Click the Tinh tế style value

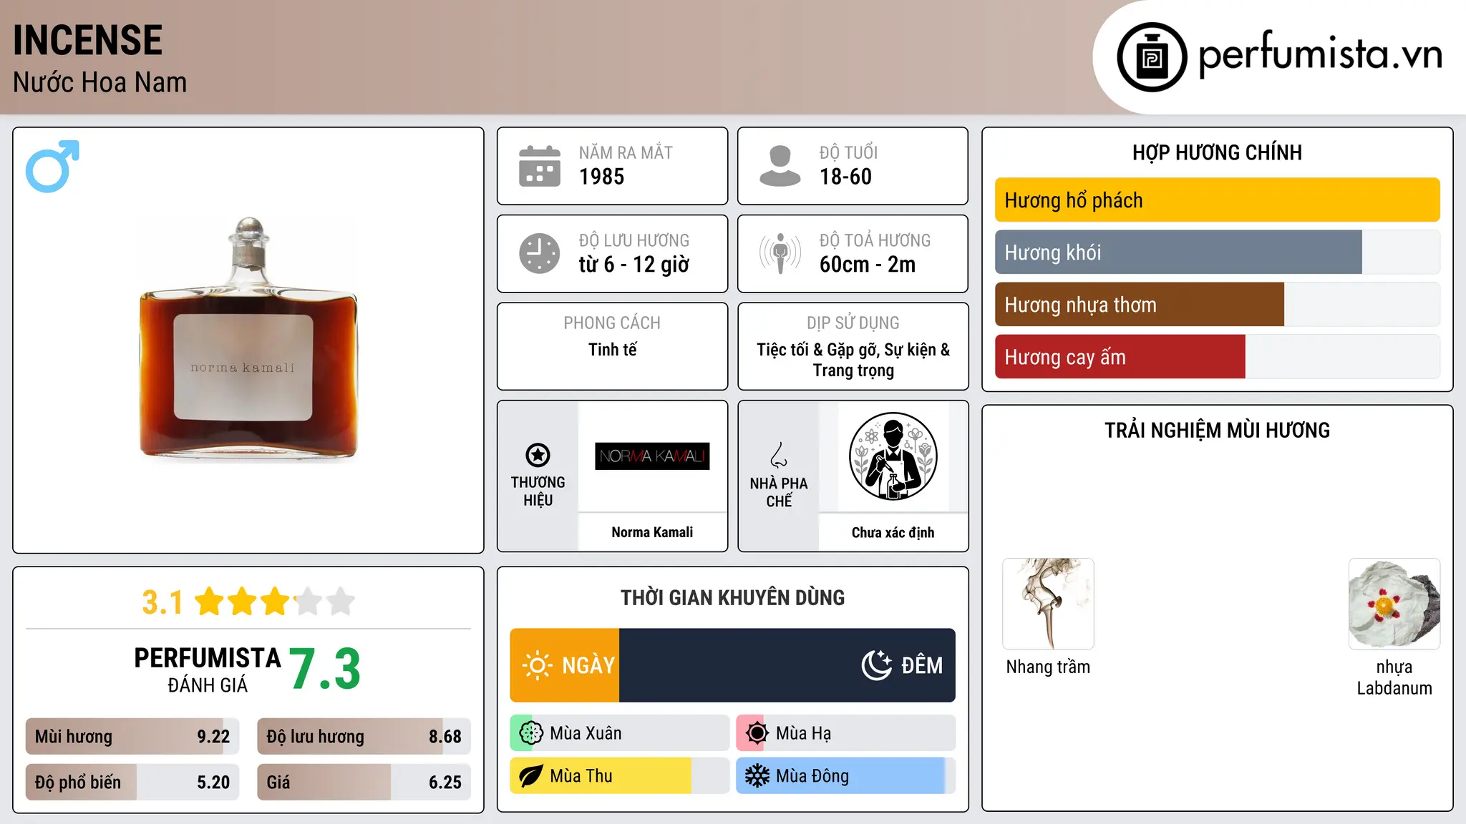[613, 350]
